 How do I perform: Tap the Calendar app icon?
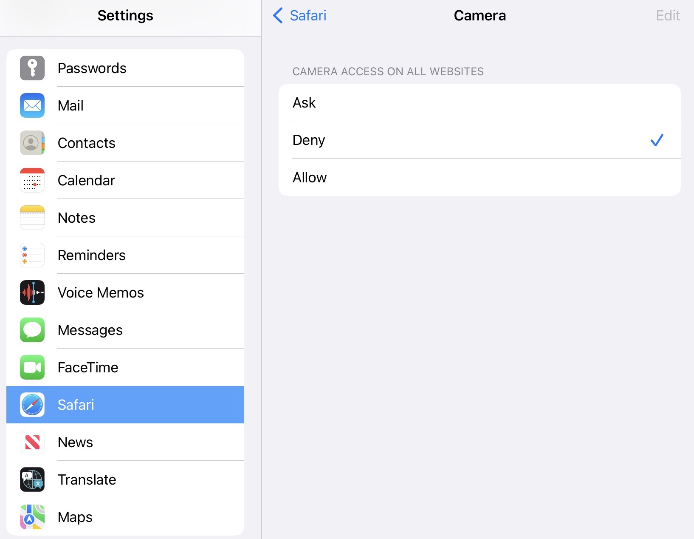click(32, 180)
